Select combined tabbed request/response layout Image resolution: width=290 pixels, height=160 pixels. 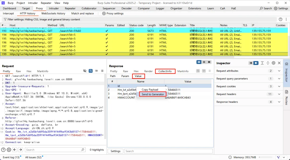click(209, 62)
